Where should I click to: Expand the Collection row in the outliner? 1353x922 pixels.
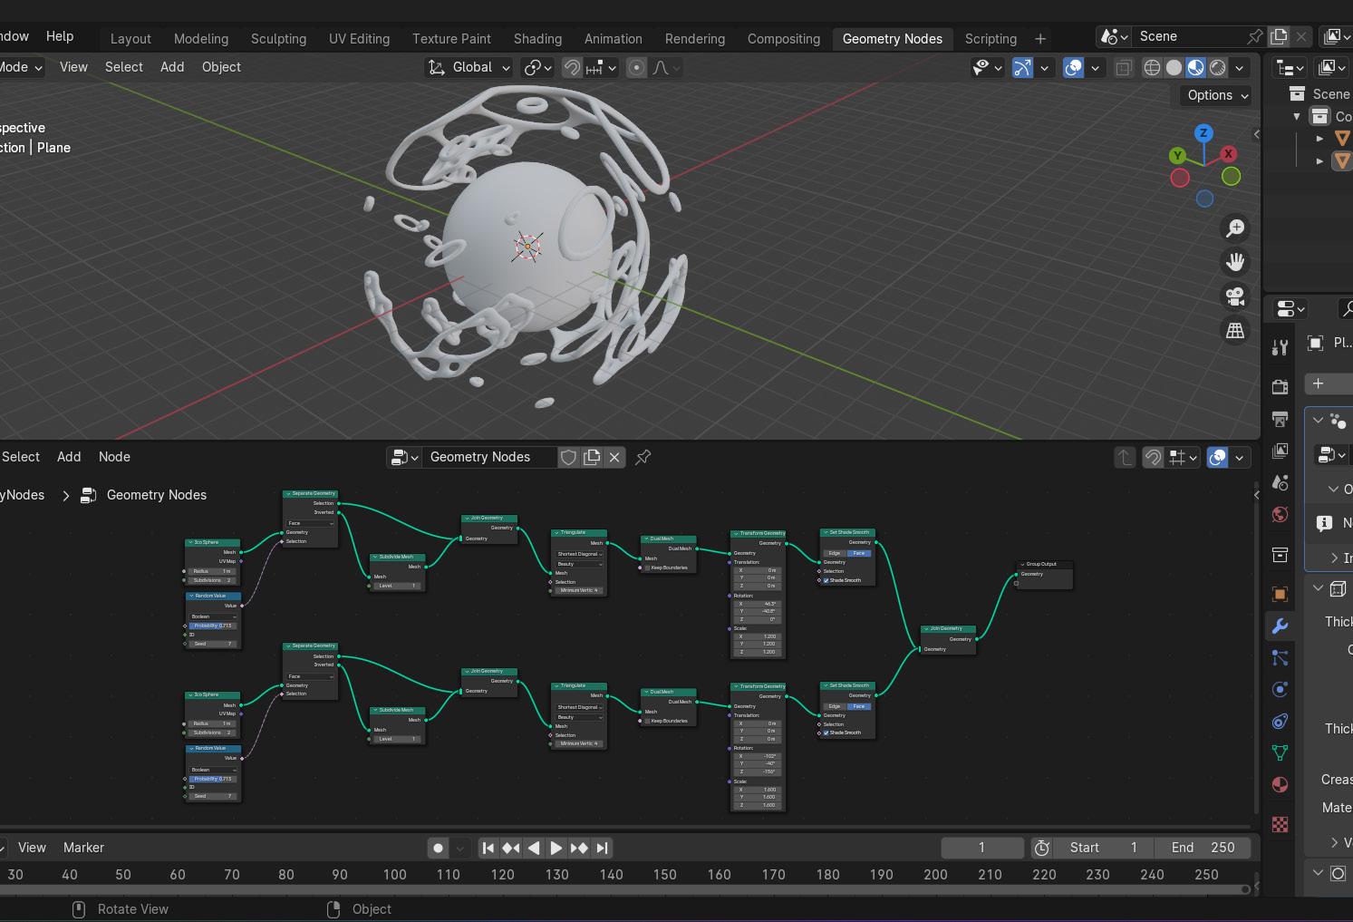1297,116
